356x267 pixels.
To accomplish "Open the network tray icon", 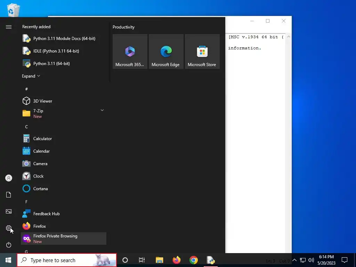I will [303, 260].
